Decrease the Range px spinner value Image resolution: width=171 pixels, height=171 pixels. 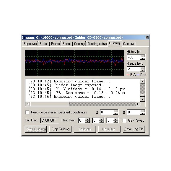(142, 70)
